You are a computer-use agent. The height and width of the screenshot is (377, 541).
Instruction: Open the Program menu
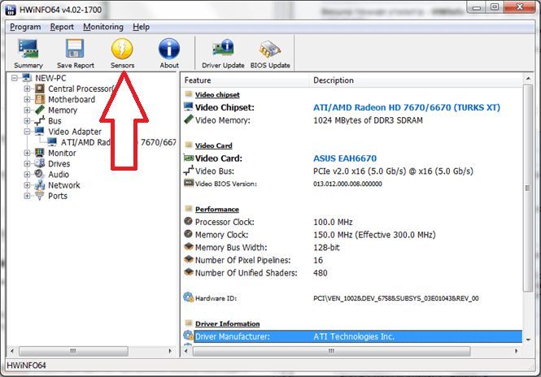[x=25, y=27]
